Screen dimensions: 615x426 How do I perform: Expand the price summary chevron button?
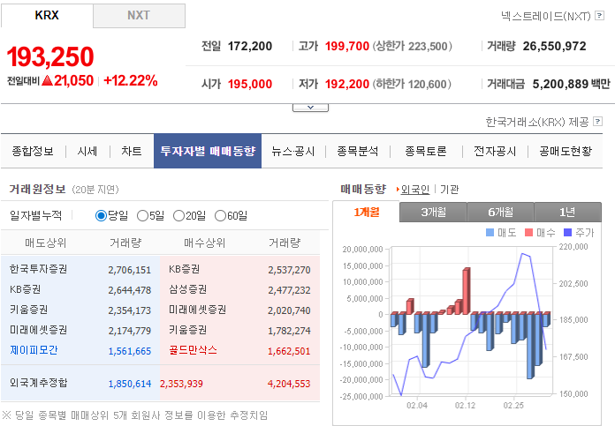click(310, 107)
